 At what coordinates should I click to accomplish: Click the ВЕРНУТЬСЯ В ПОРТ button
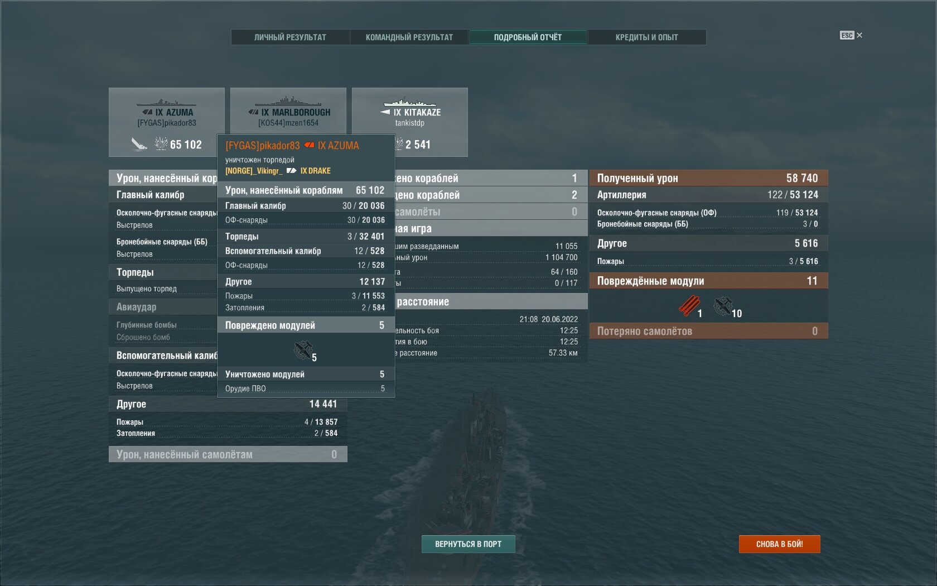coord(468,544)
